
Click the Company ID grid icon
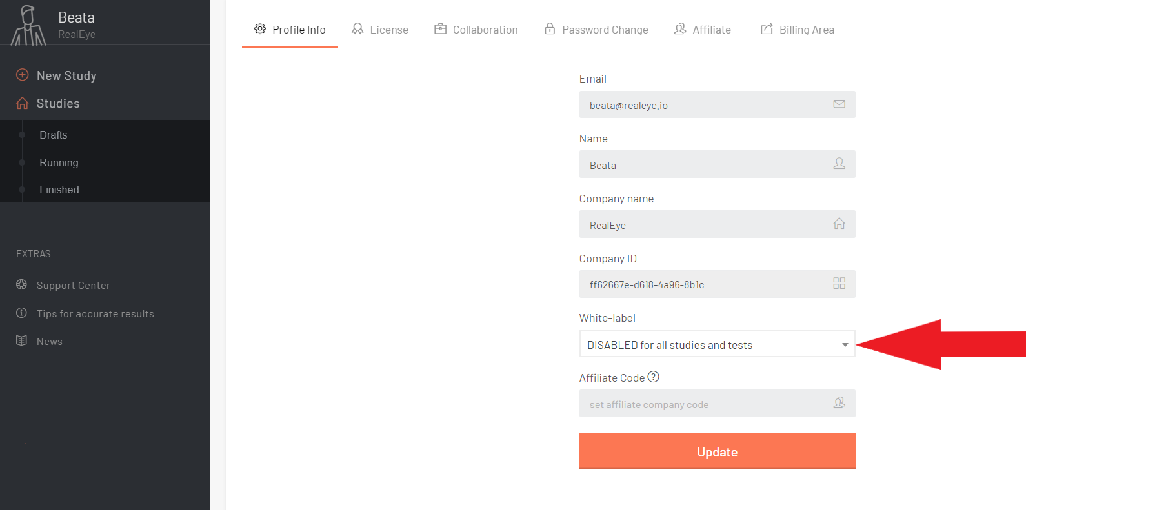coord(839,283)
